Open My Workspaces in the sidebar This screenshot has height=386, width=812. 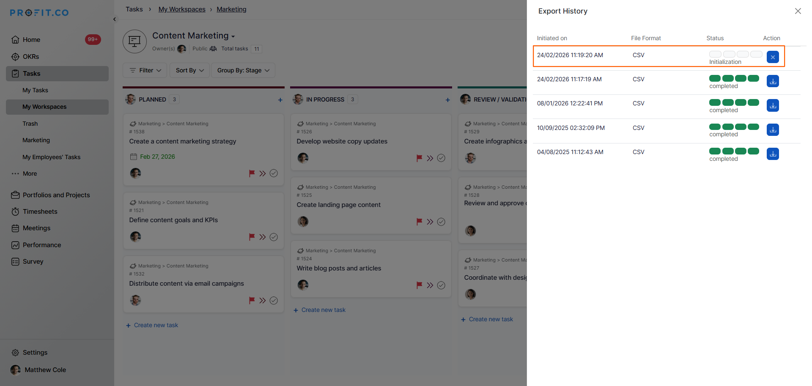[x=57, y=107]
